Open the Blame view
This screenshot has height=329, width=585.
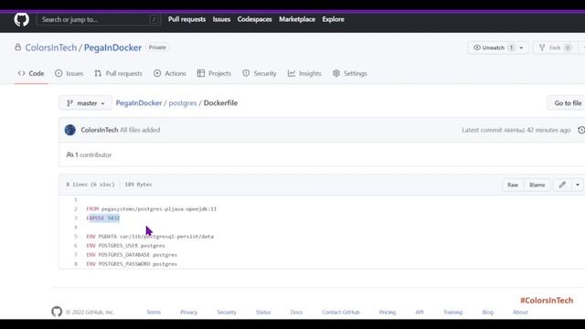click(537, 185)
